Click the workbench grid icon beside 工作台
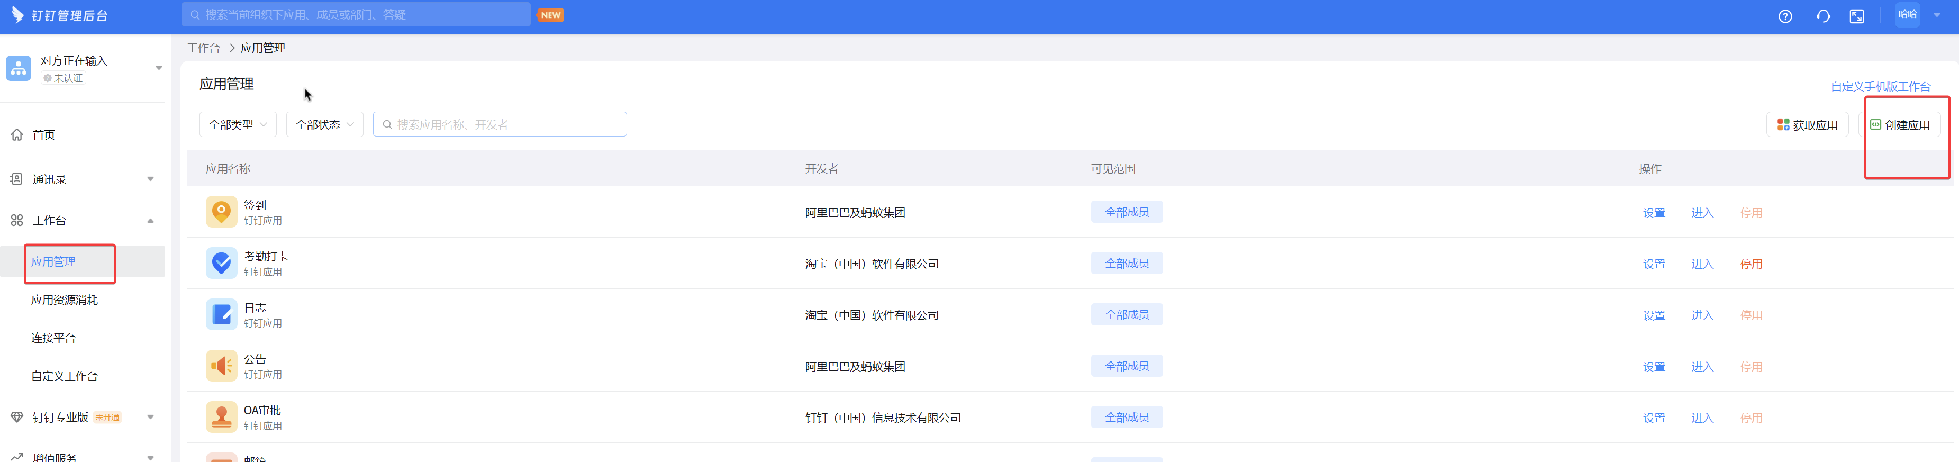Image resolution: width=1959 pixels, height=462 pixels. 17,220
